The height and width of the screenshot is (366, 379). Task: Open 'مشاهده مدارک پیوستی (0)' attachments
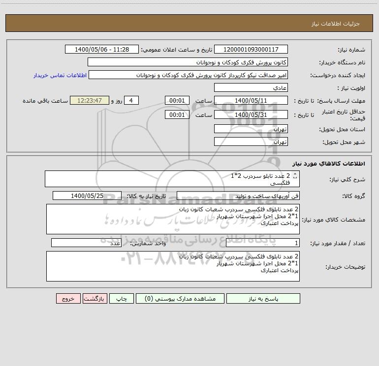tap(180, 299)
